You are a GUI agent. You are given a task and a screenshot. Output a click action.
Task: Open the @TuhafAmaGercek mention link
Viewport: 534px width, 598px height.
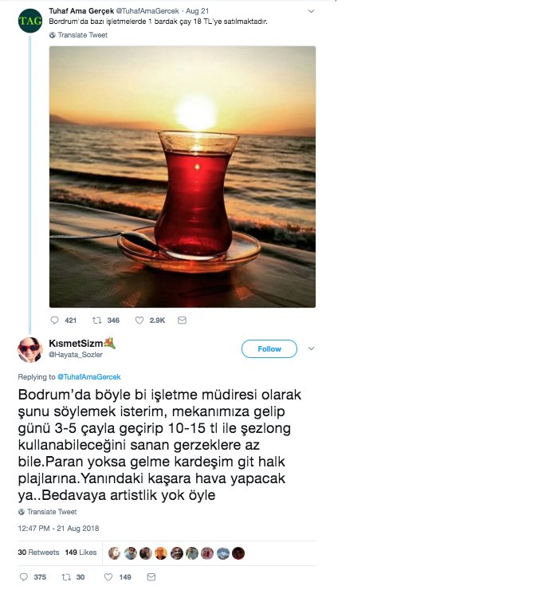(x=88, y=377)
